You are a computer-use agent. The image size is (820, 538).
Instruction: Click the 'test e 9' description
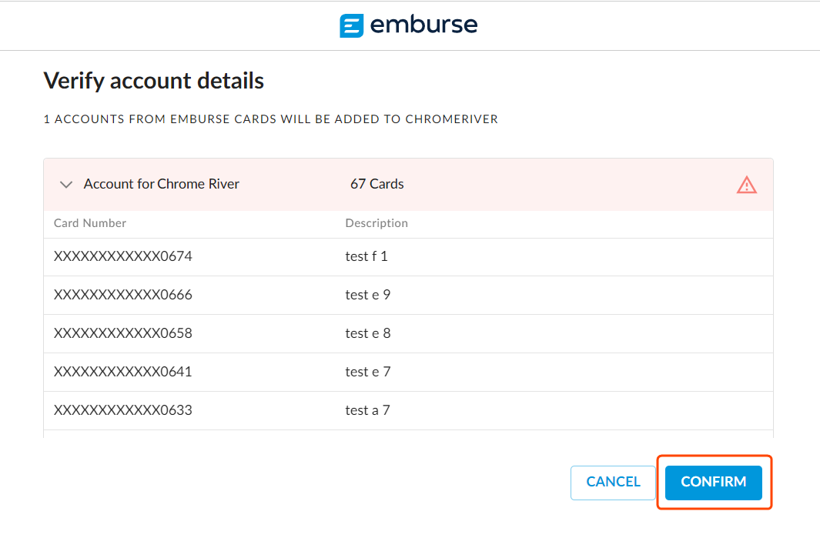367,296
